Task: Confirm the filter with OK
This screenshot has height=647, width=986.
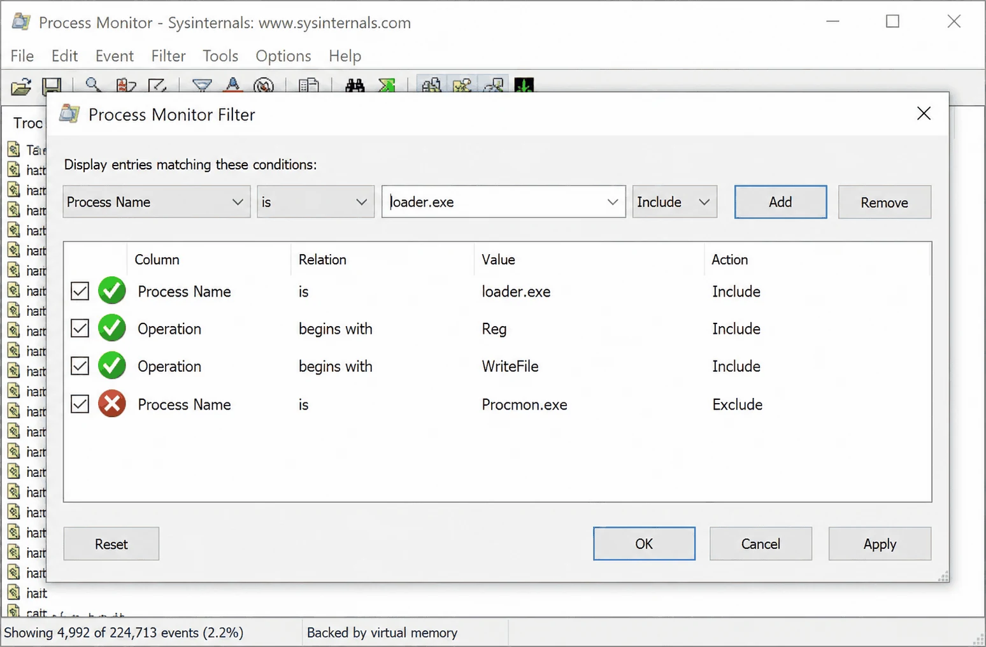Action: click(644, 544)
